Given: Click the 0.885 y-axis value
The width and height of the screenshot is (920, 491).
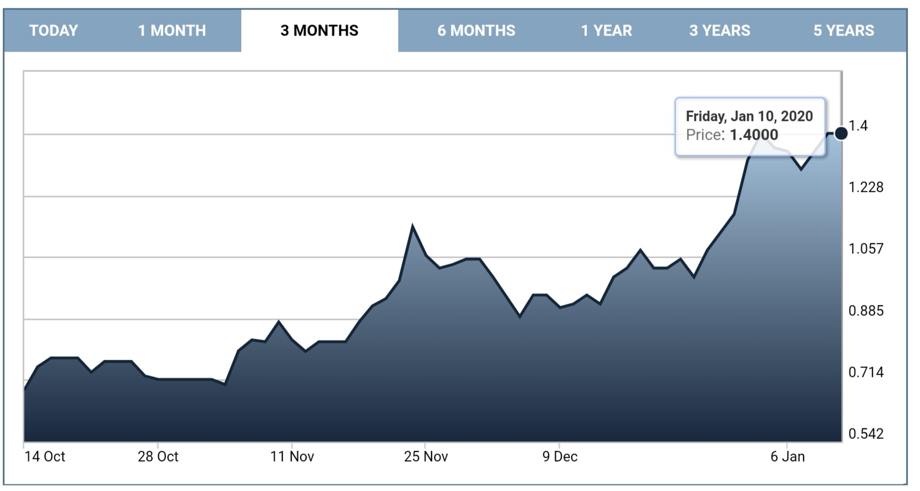Looking at the screenshot, I should (866, 311).
